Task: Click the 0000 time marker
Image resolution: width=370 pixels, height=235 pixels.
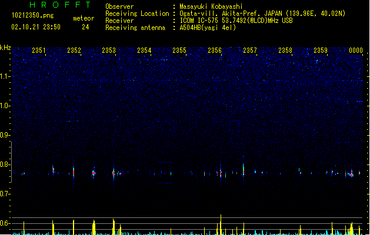Action: 356,51
